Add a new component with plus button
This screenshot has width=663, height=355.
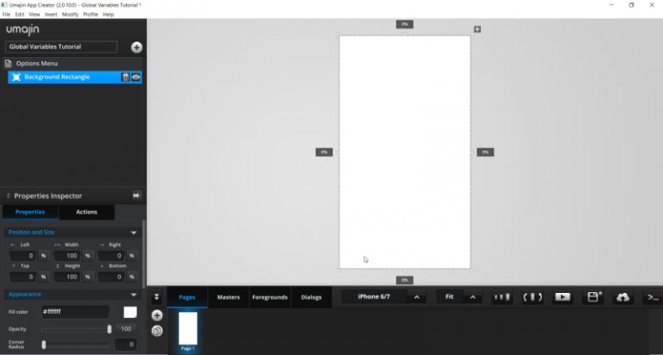click(136, 47)
